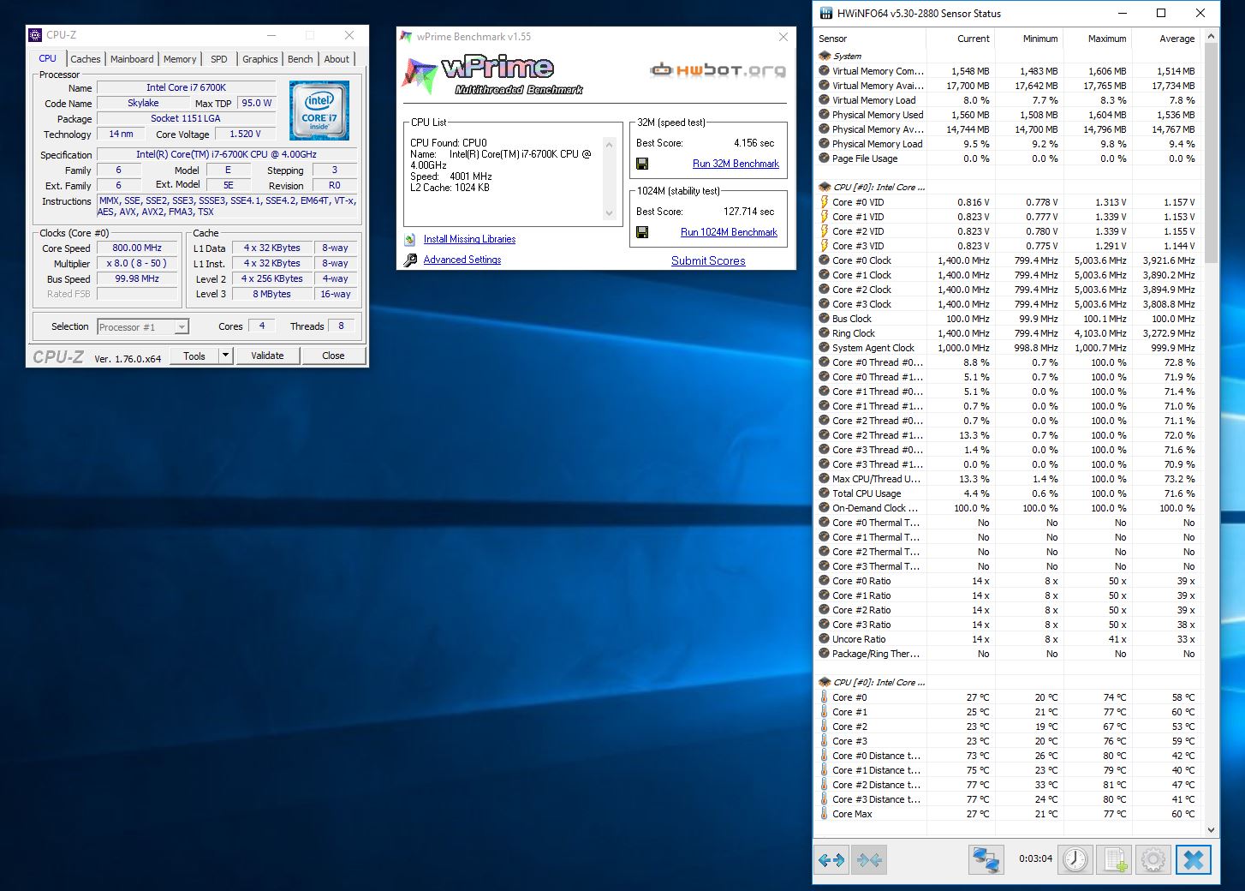Click the page icon beside Install Missing Libraries
Image resolution: width=1245 pixels, height=891 pixels.
click(410, 239)
